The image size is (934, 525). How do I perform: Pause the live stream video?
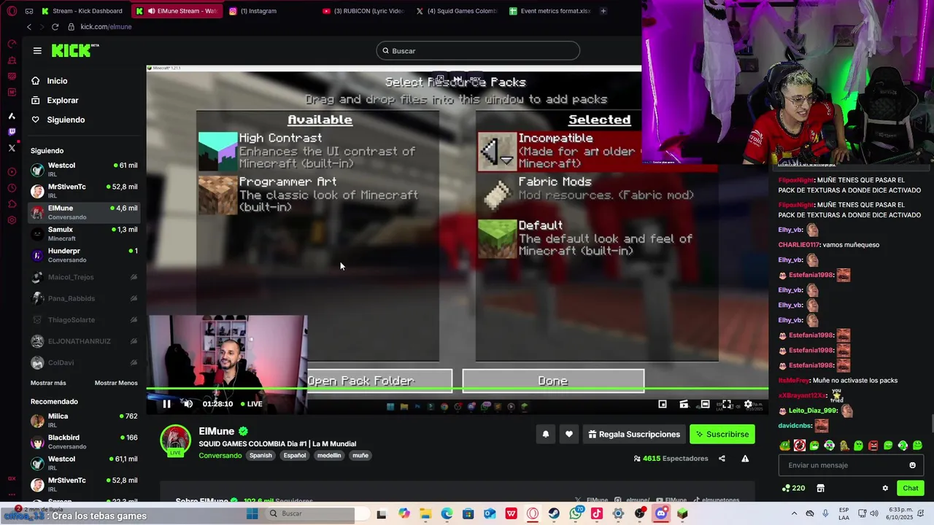pos(166,404)
